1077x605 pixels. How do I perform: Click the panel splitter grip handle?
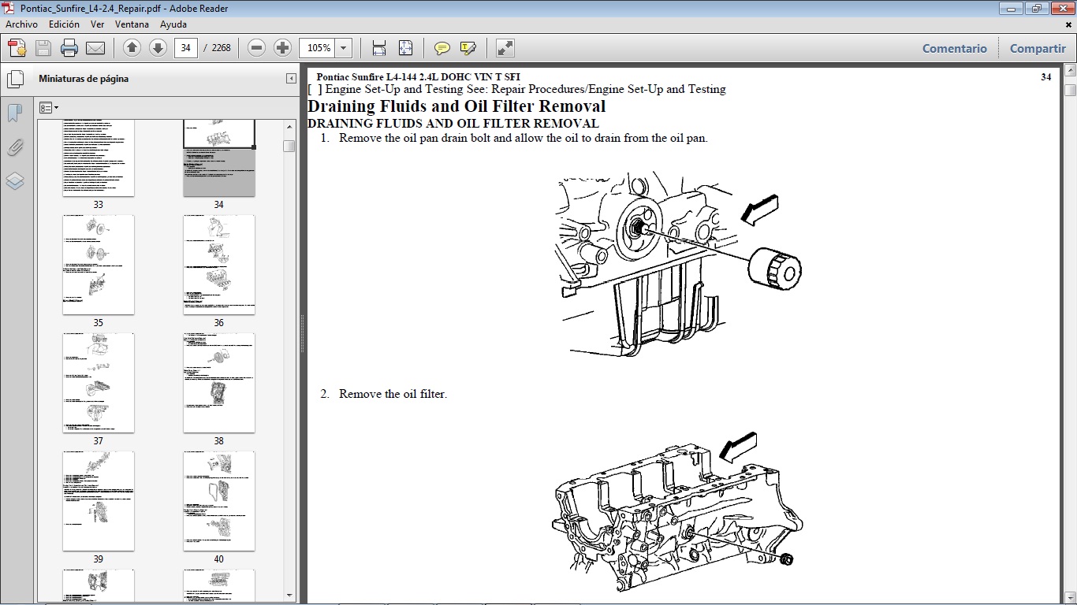point(302,334)
